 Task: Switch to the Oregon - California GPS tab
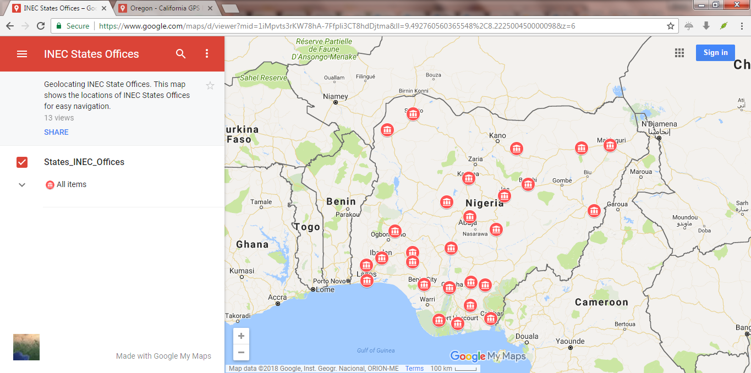(x=167, y=8)
